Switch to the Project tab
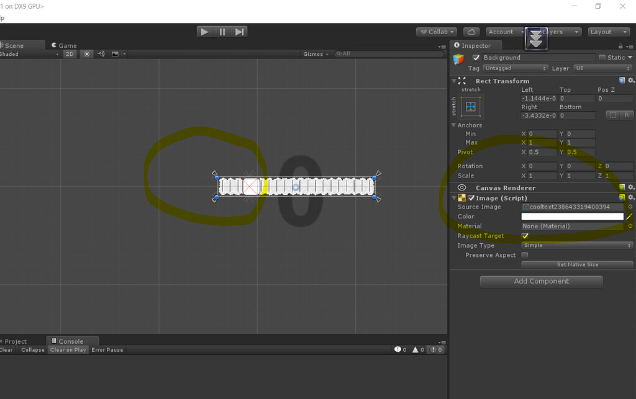Viewport: 636px width, 399px height. [x=14, y=341]
